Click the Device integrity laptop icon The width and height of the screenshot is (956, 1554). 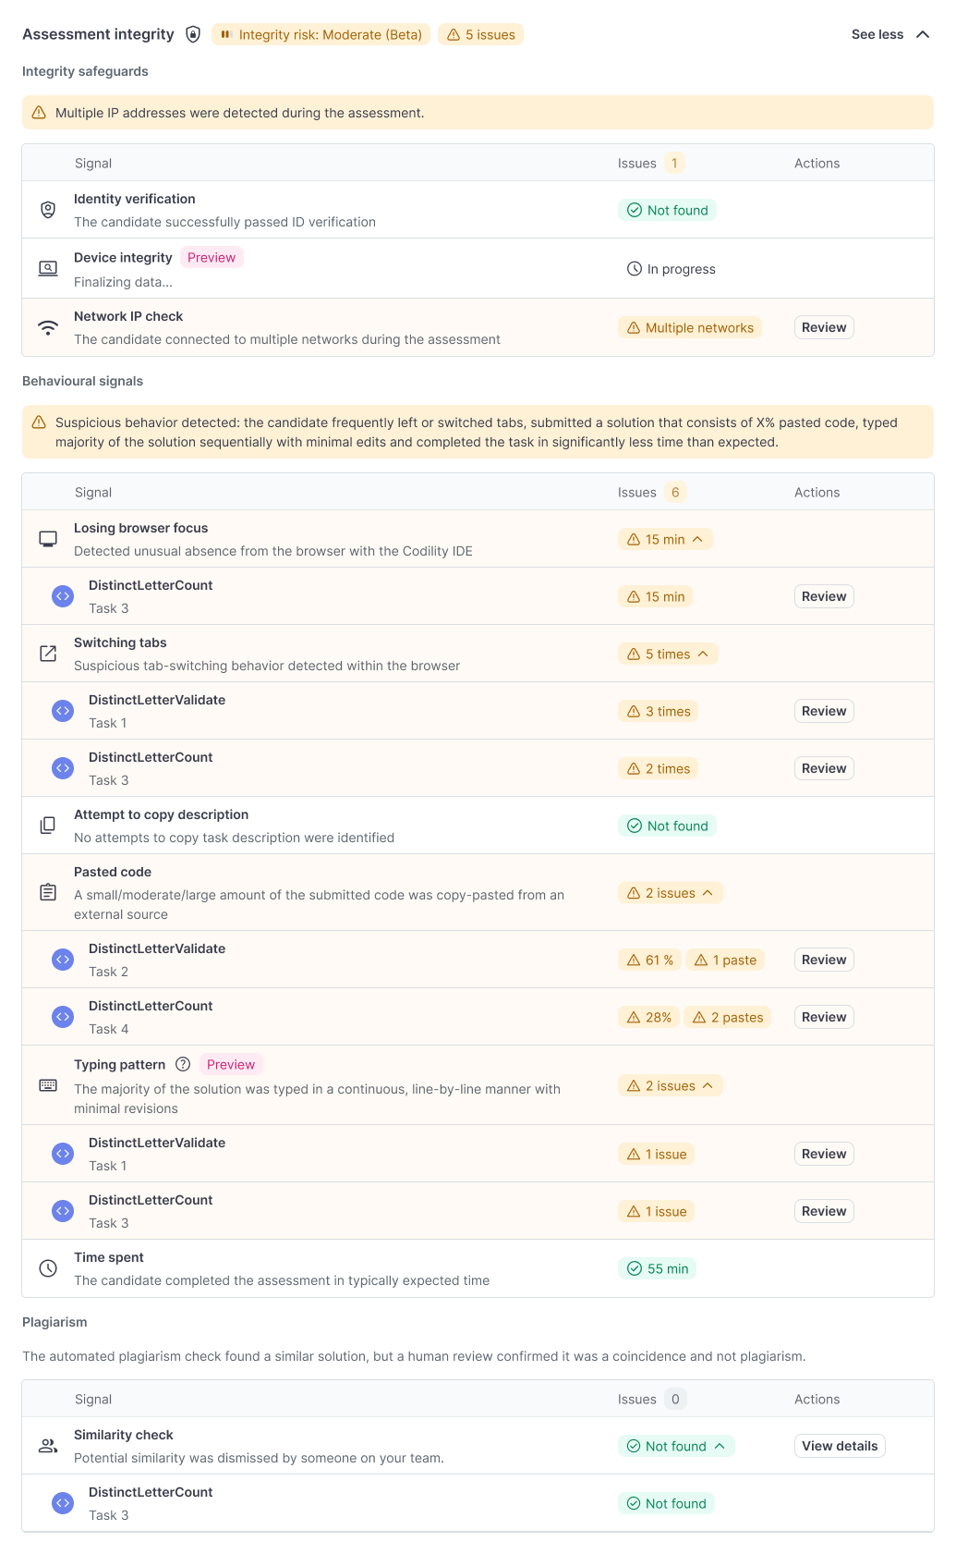tap(48, 269)
